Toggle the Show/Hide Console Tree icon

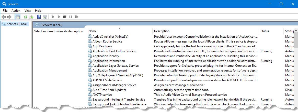[17, 17]
